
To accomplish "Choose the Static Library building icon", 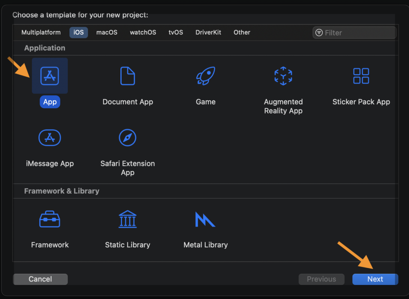I will tap(127, 219).
